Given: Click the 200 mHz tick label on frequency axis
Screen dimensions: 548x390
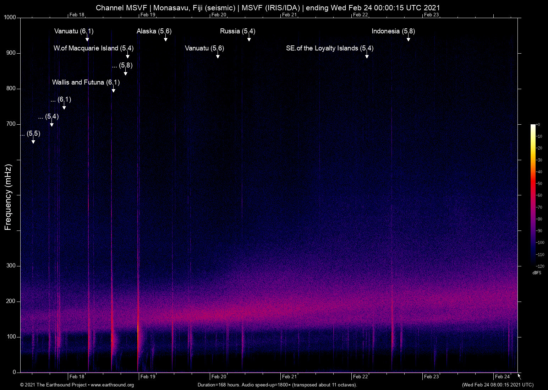Looking at the screenshot, I should [x=11, y=301].
